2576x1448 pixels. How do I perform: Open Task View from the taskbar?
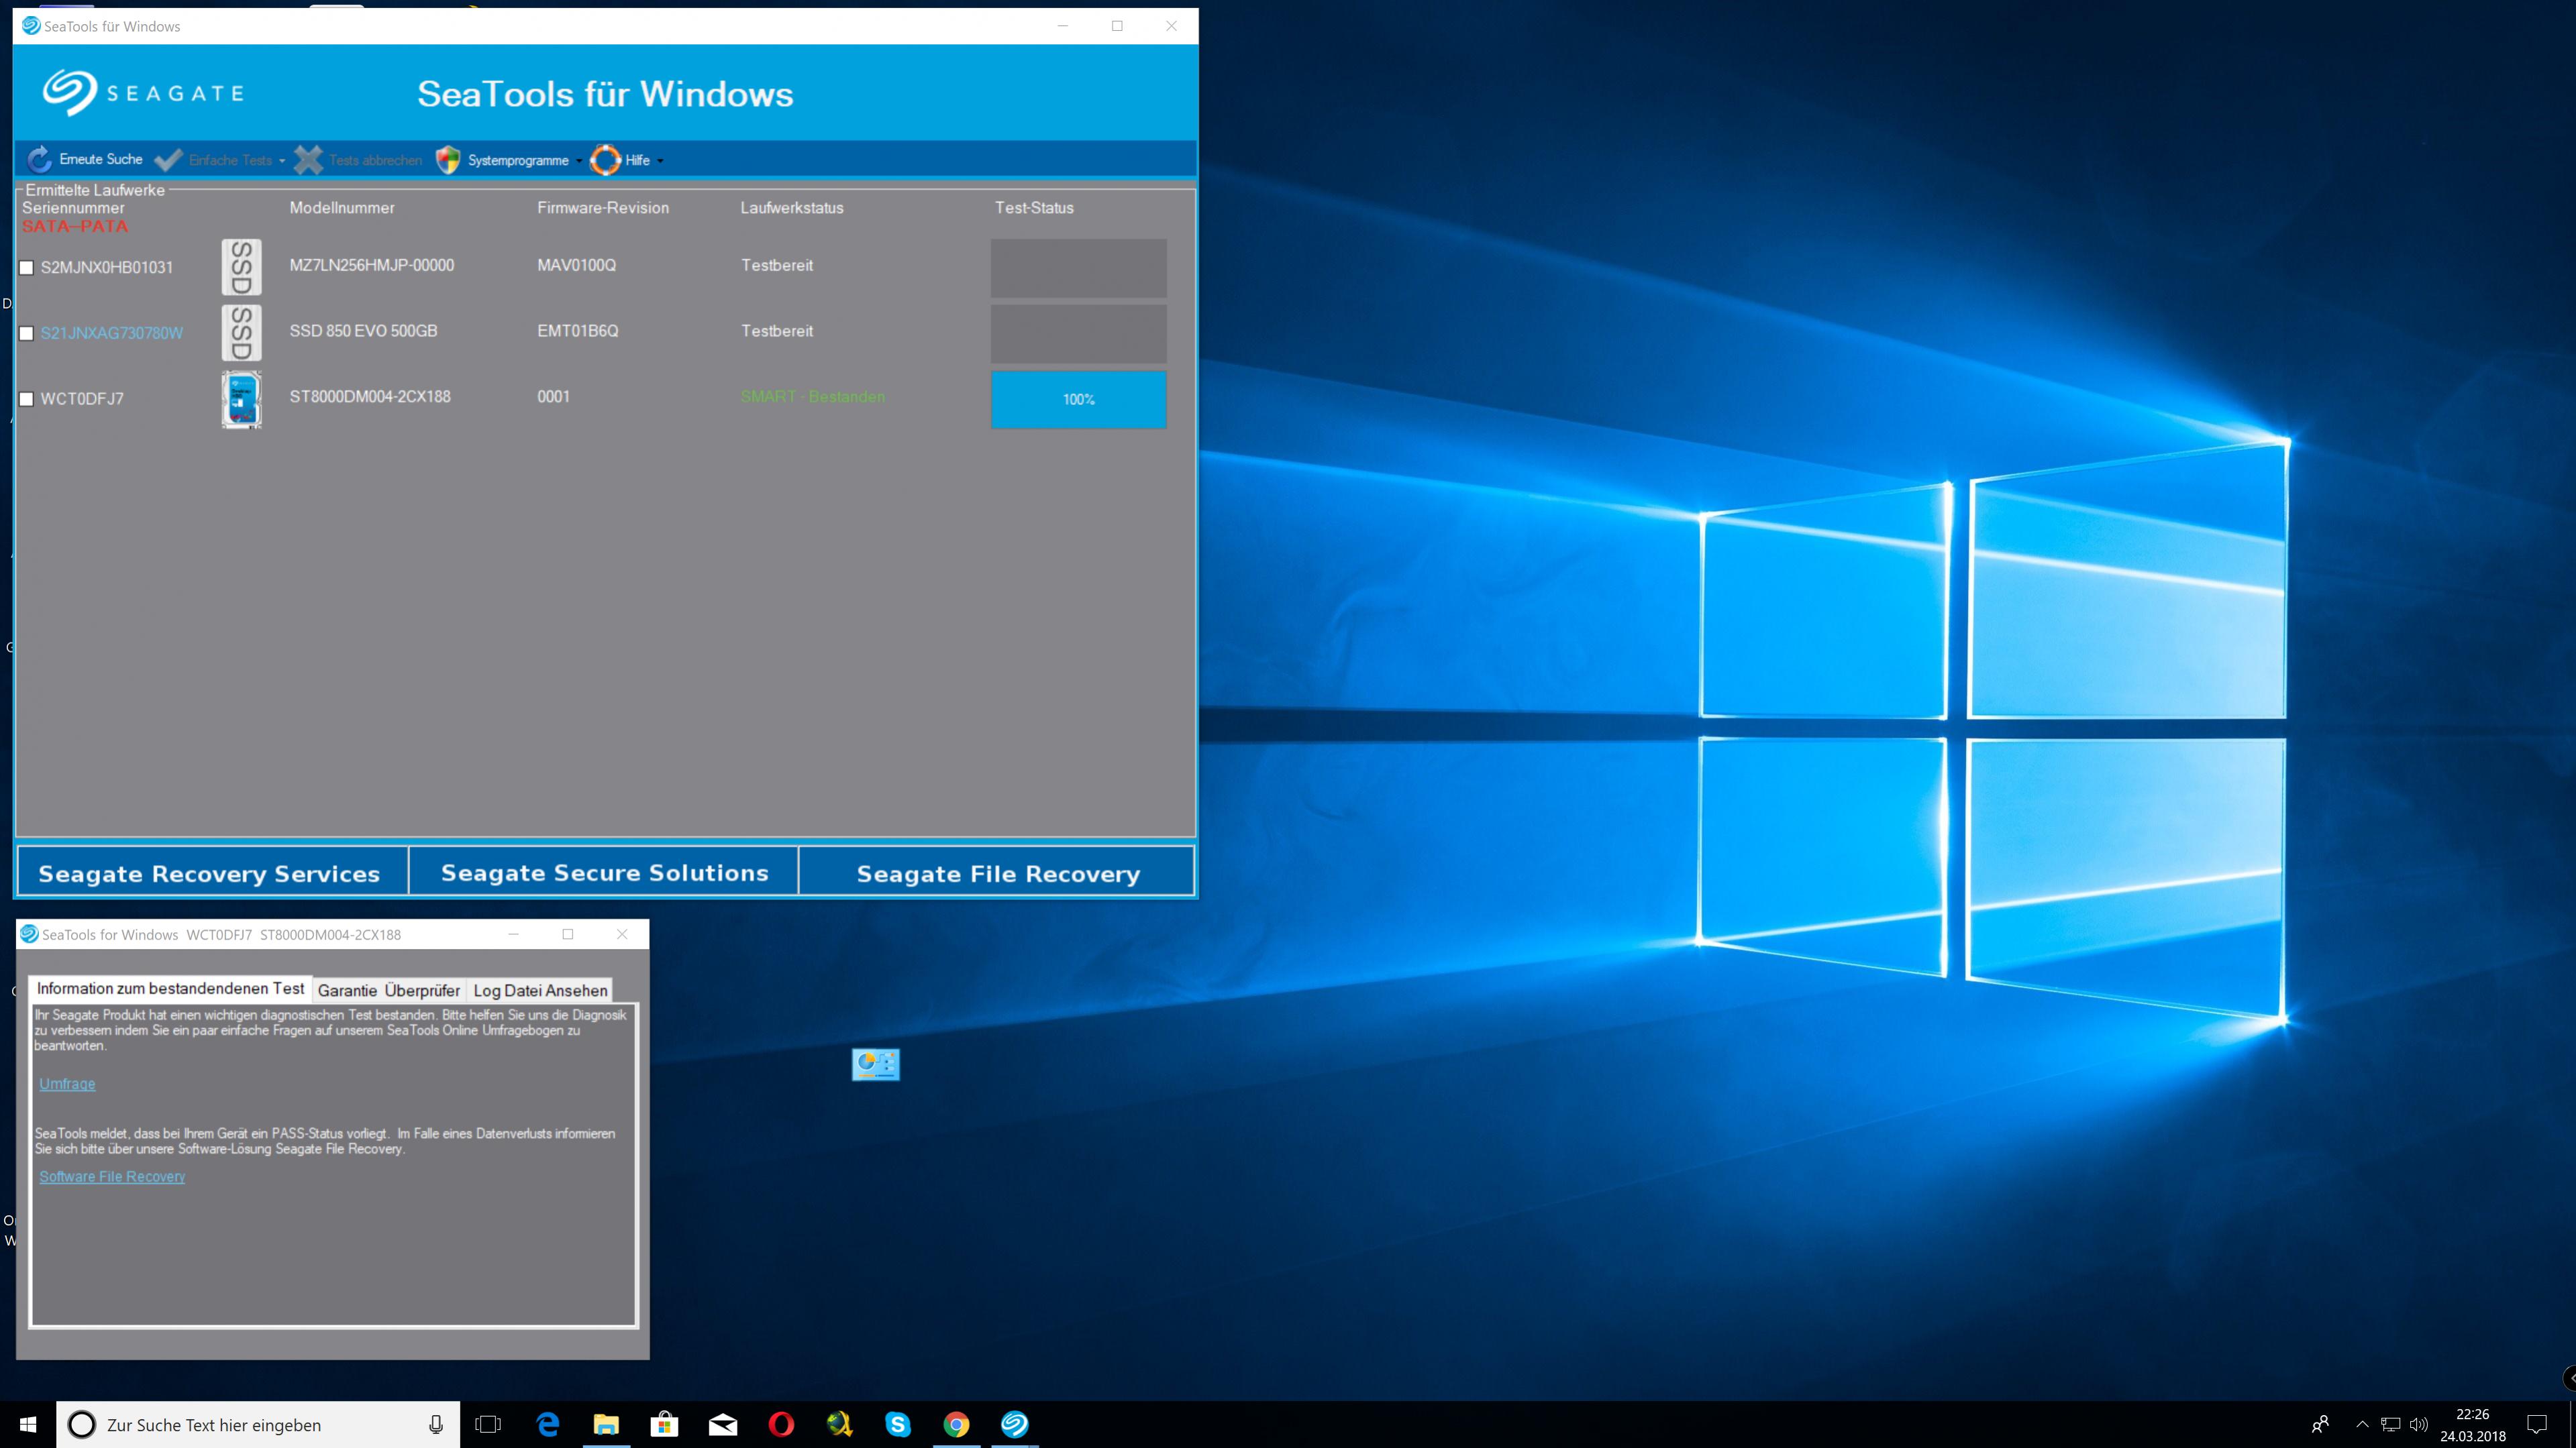[x=488, y=1424]
